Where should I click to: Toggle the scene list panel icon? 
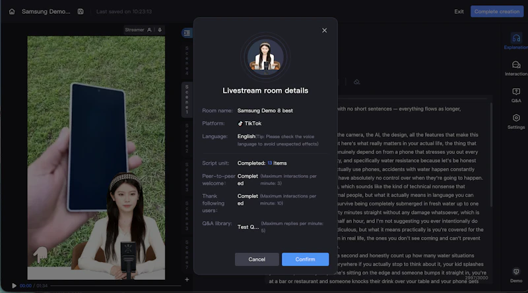tap(187, 33)
